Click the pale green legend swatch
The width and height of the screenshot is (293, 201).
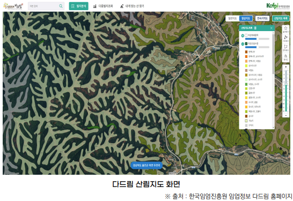point(246,79)
